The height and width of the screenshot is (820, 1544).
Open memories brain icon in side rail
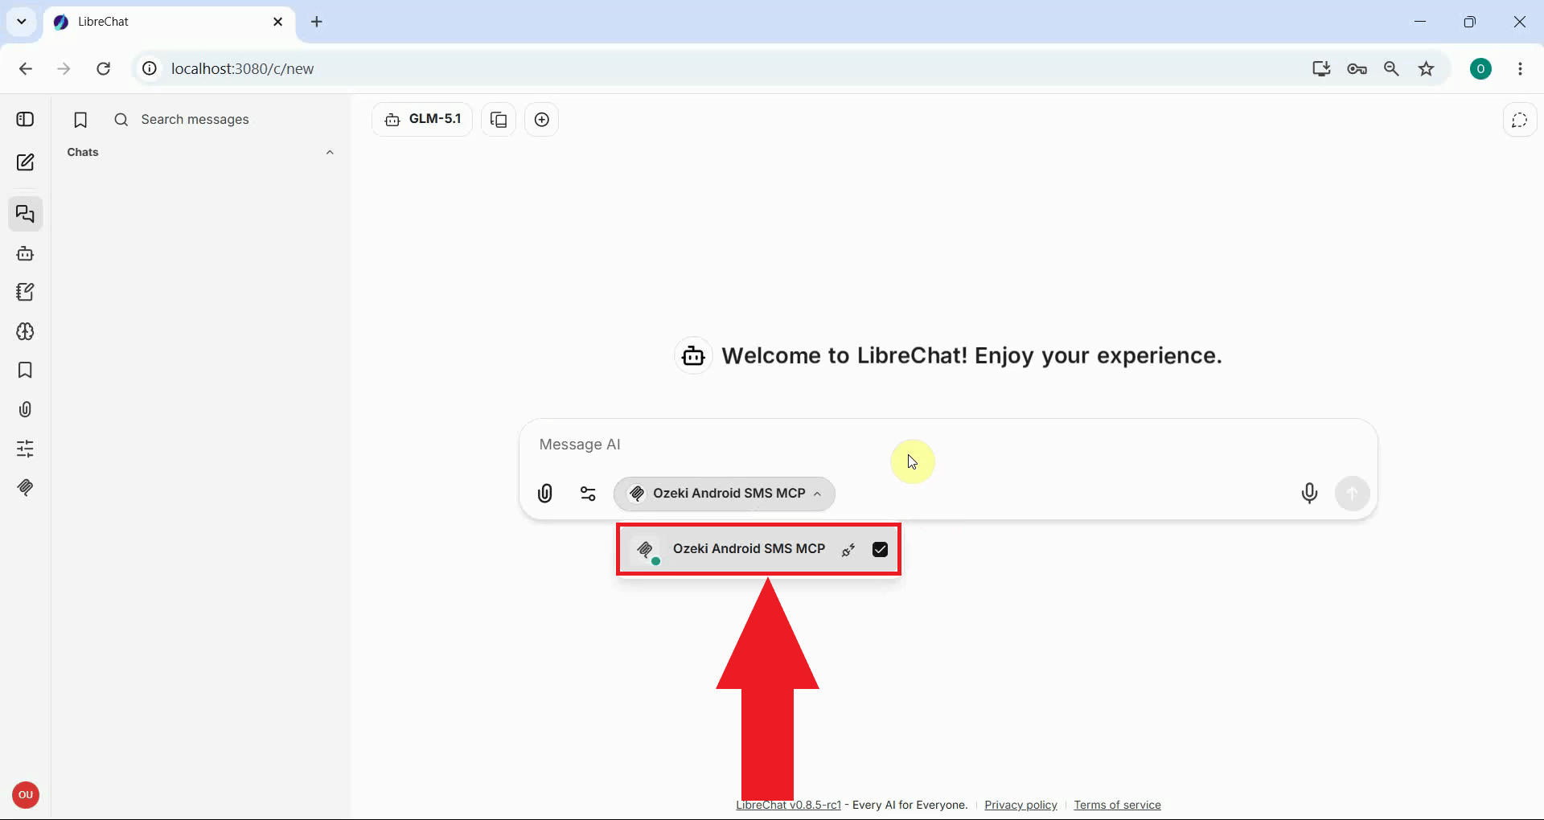(x=25, y=331)
